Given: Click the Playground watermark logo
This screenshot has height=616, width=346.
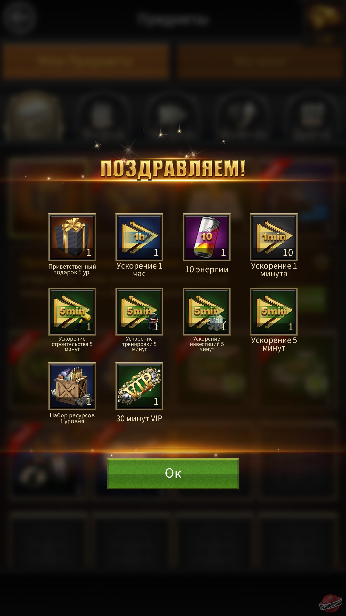Looking at the screenshot, I should click(331, 603).
